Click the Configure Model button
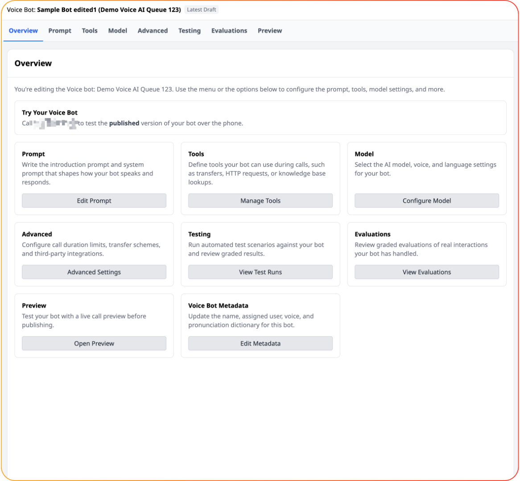The image size is (520, 481). (427, 201)
